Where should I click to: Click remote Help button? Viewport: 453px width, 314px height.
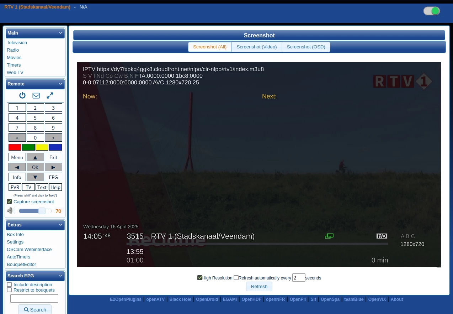tap(55, 187)
